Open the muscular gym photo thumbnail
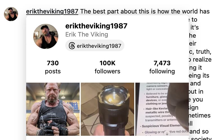This screenshot has width=215, height=140. pos(53,109)
